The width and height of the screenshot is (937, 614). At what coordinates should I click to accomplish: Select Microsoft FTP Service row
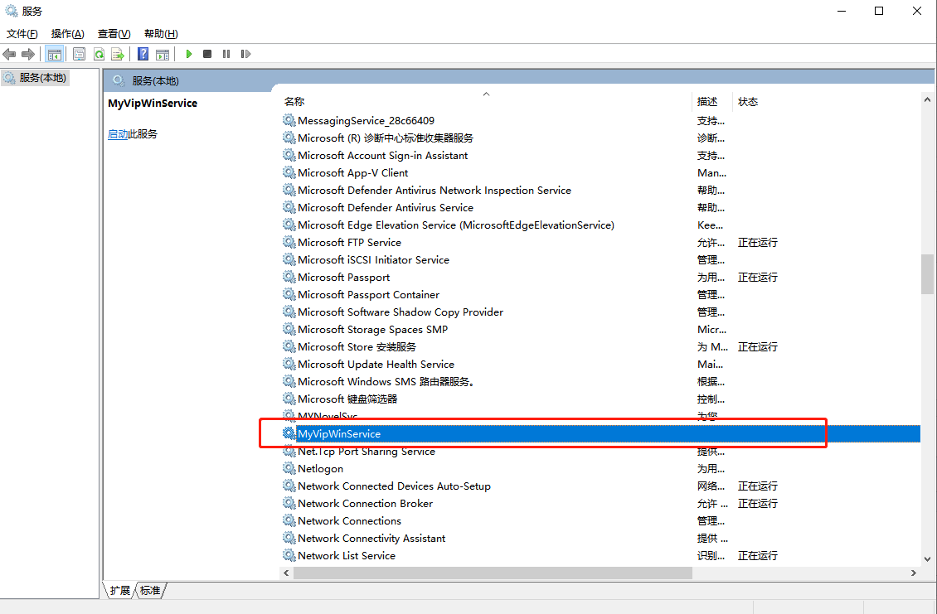pyautogui.click(x=600, y=243)
